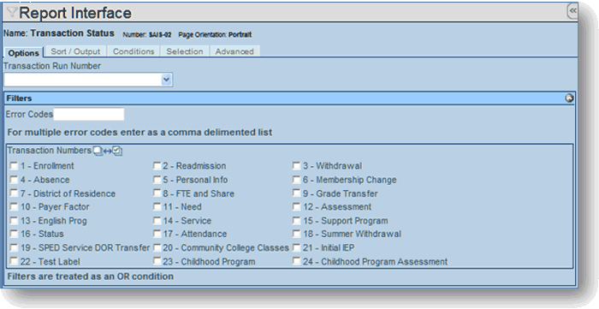The width and height of the screenshot is (599, 309).
Task: Check 24 - Childhood Program Assessment
Action: [x=296, y=261]
